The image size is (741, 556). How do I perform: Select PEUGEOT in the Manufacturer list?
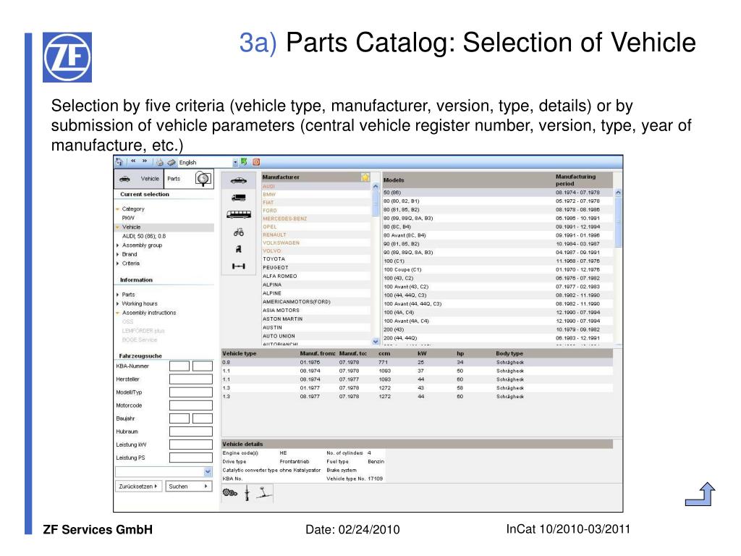coord(316,268)
